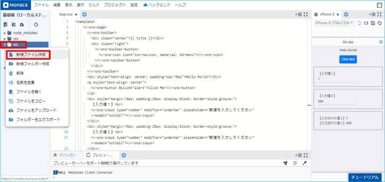Click the upload icon in project panel toolbar
The image size is (385, 182).
[22, 25]
